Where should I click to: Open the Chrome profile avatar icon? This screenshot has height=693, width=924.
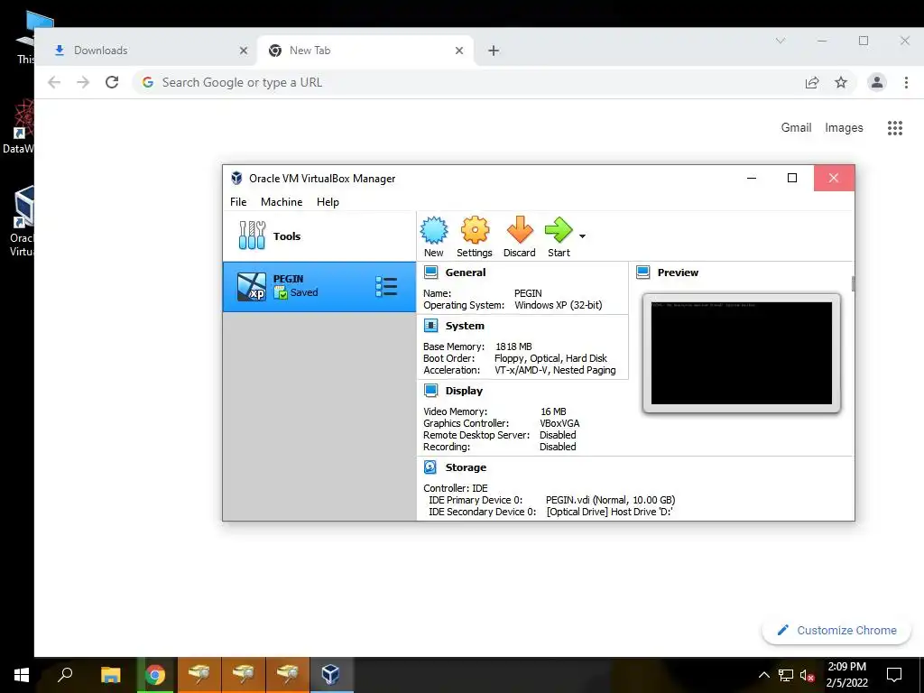click(877, 82)
